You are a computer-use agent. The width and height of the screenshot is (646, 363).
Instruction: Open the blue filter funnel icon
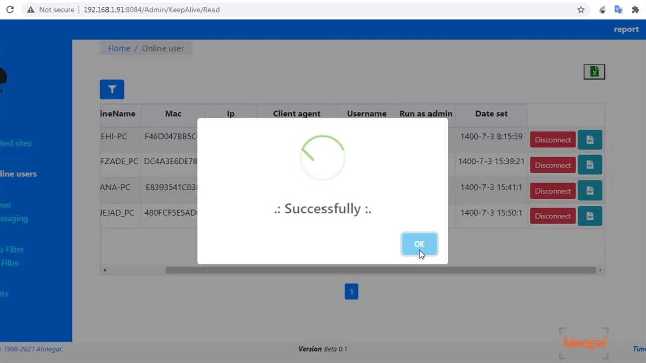(112, 89)
